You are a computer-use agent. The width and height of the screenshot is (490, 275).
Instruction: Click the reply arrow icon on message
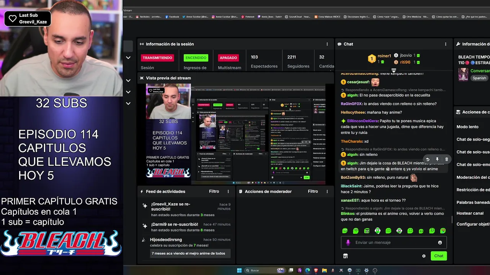tap(428, 159)
